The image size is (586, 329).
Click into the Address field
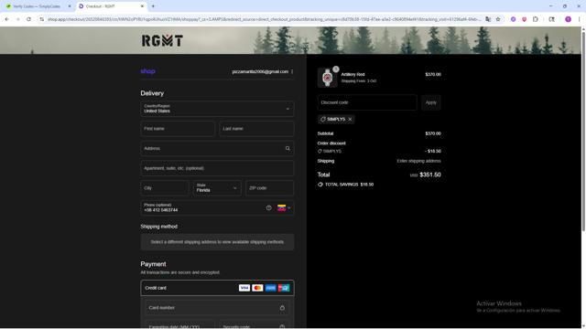[217, 148]
